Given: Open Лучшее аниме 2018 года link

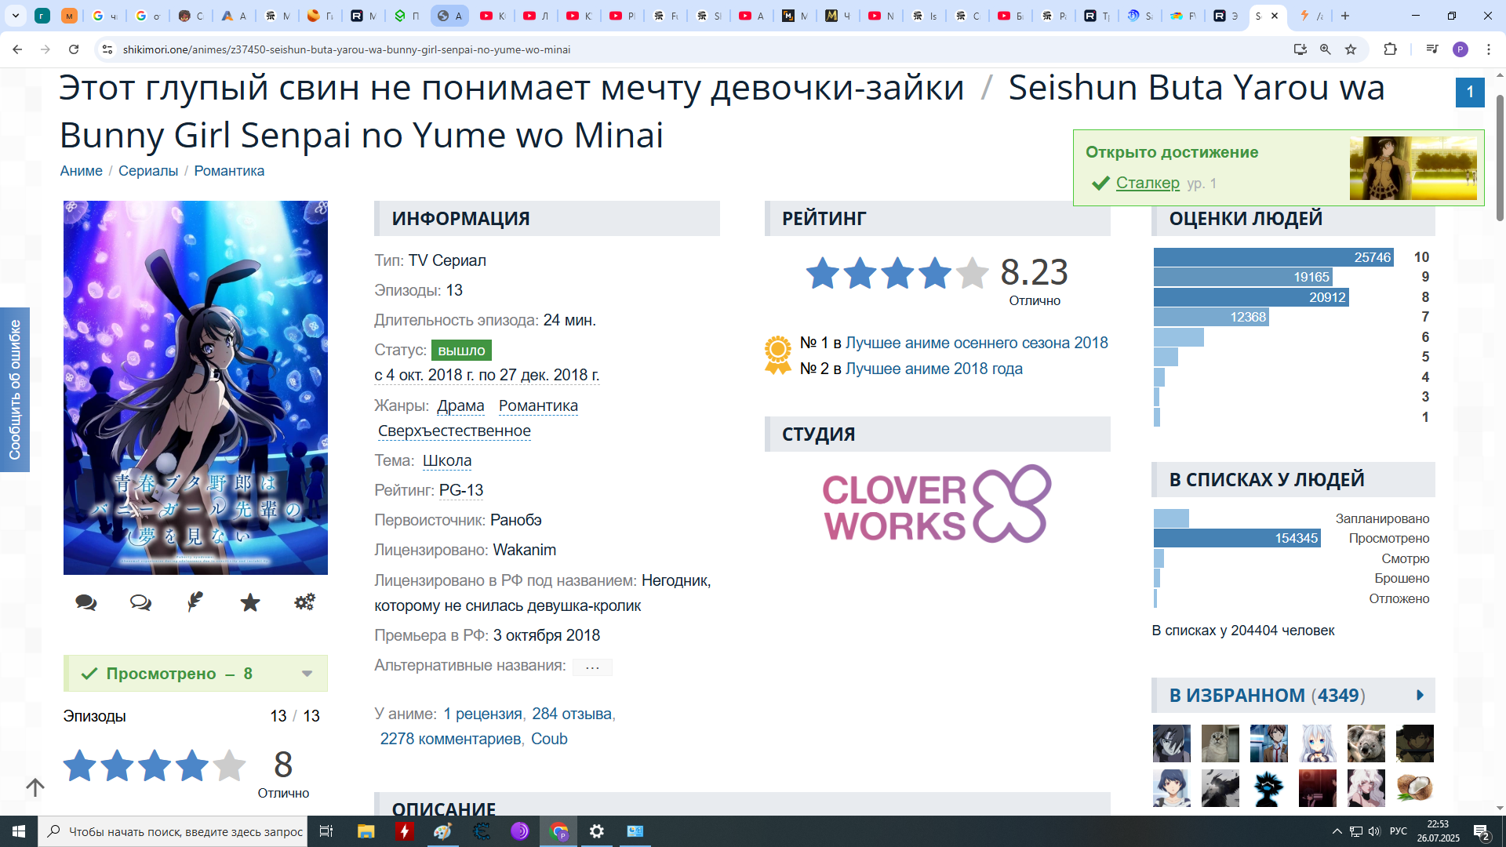Looking at the screenshot, I should [933, 369].
